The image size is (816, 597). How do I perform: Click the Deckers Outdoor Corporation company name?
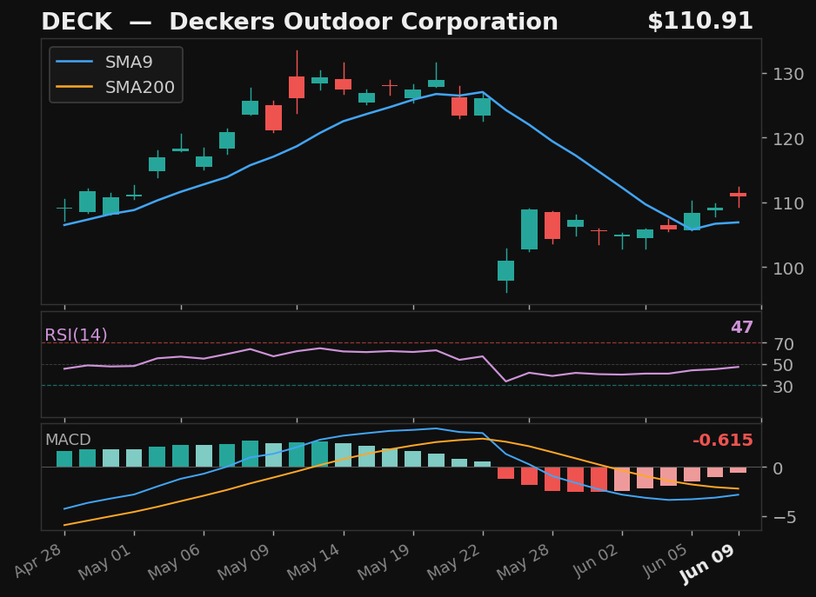click(364, 22)
